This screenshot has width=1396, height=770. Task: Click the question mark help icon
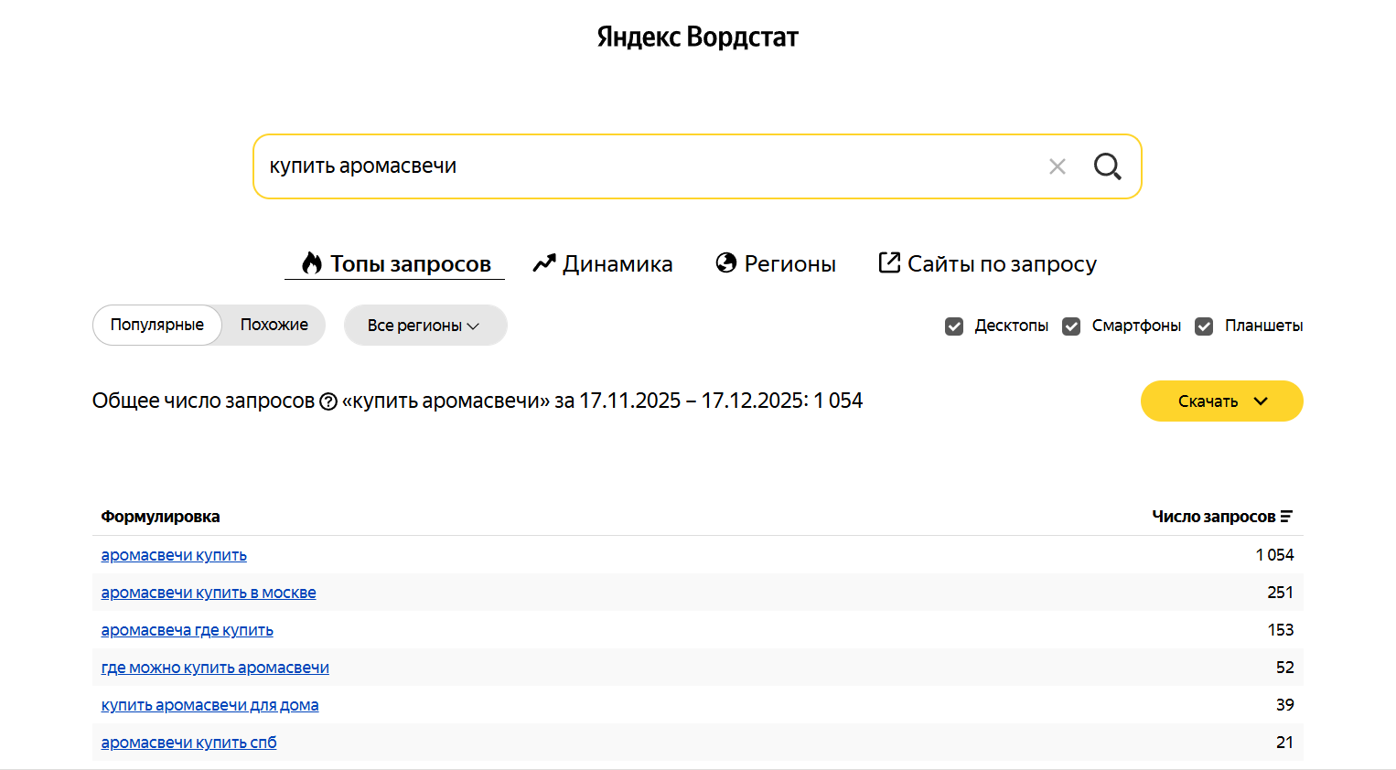[x=328, y=401]
